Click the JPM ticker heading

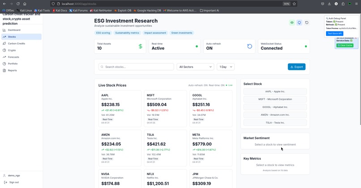[195, 174]
